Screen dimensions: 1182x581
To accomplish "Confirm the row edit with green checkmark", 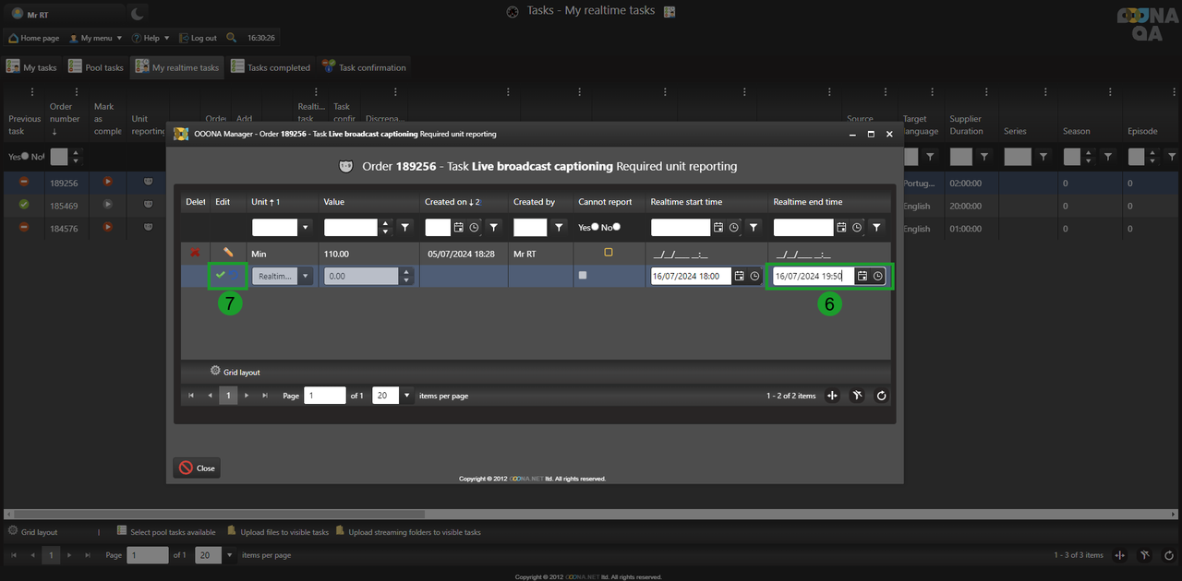I will point(221,275).
